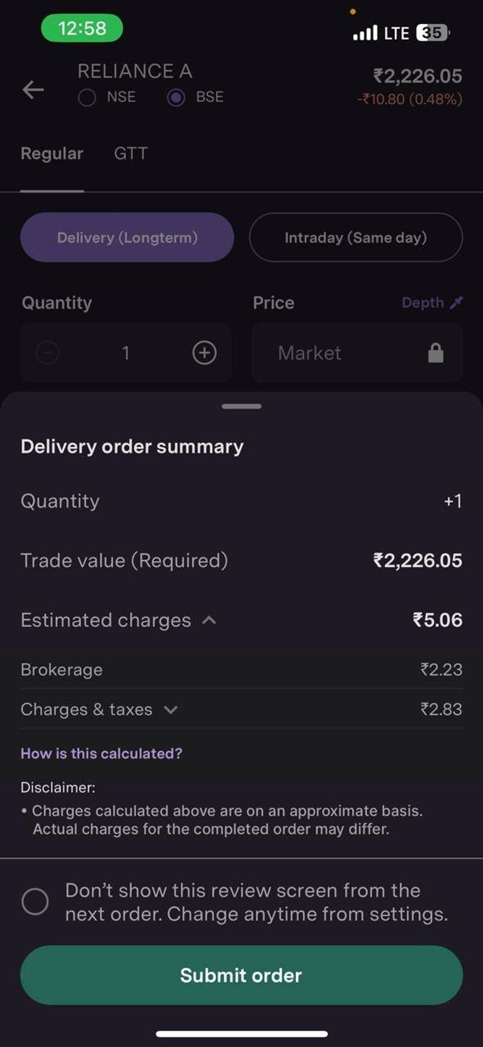The width and height of the screenshot is (483, 1047).
Task: Tap the battery indicator in status bar
Action: pos(432,33)
